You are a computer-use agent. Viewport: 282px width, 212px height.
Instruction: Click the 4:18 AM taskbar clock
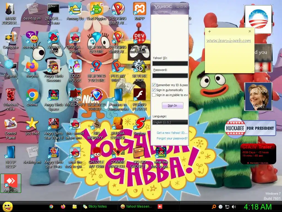(257, 207)
